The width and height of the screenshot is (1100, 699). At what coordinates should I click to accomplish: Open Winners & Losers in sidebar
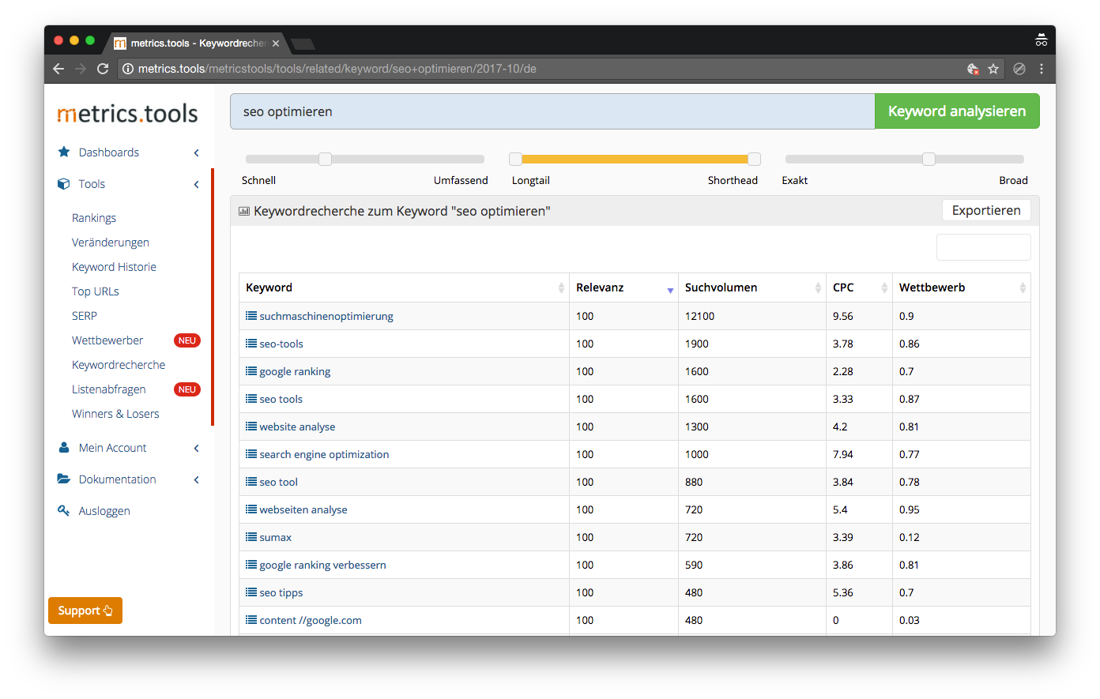coord(115,414)
